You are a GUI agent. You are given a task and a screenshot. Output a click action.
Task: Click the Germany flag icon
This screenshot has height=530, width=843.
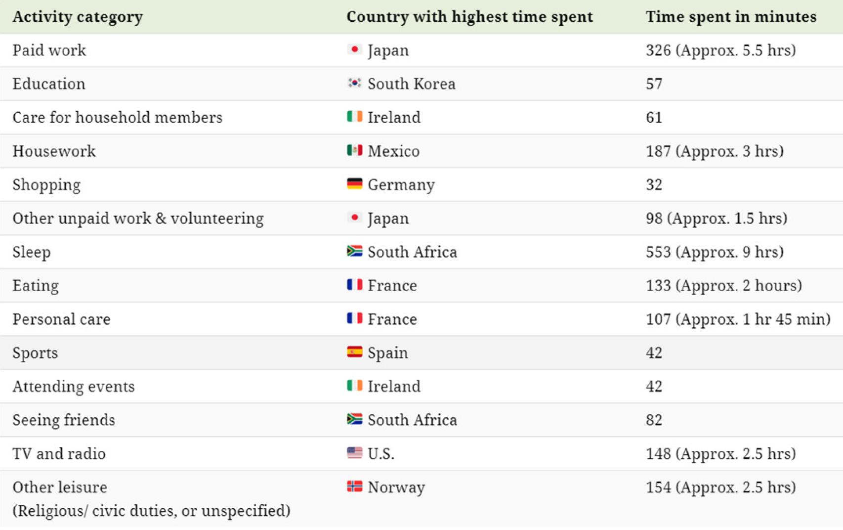[354, 184]
